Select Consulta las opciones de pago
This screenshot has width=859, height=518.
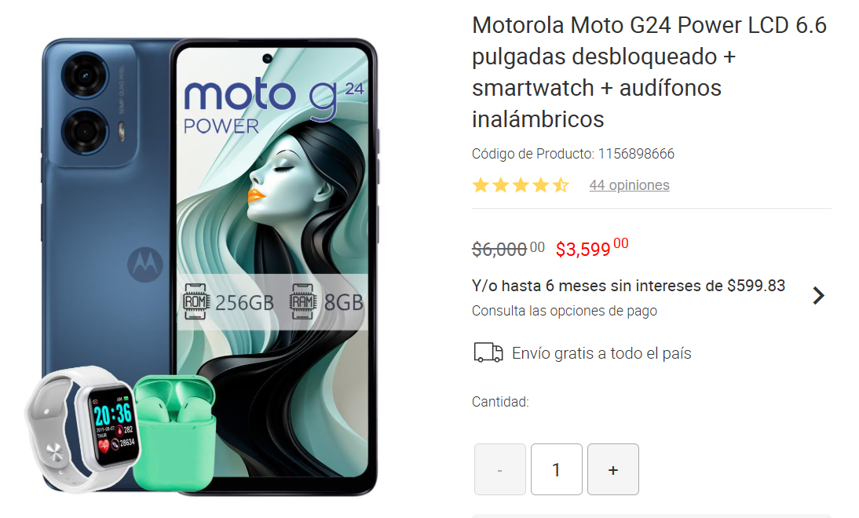tap(565, 311)
